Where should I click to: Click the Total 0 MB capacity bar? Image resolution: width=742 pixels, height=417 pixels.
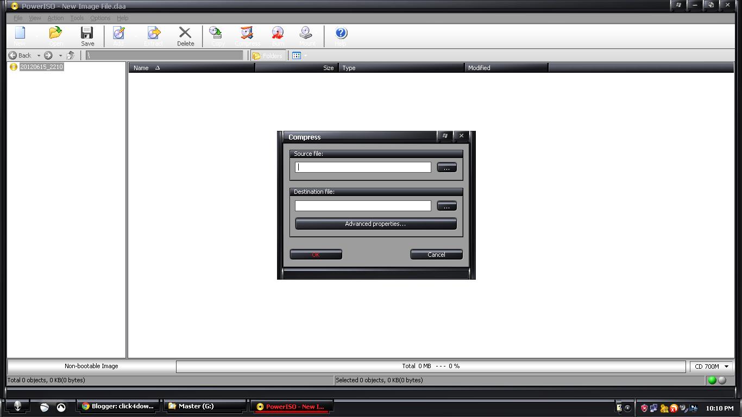pyautogui.click(x=431, y=367)
